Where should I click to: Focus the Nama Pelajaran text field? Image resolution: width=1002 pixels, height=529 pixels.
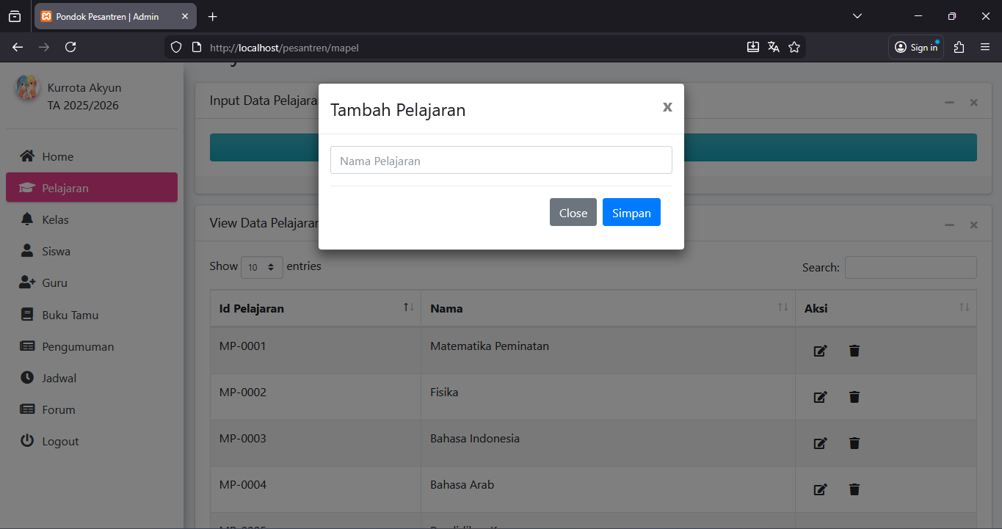pos(501,161)
